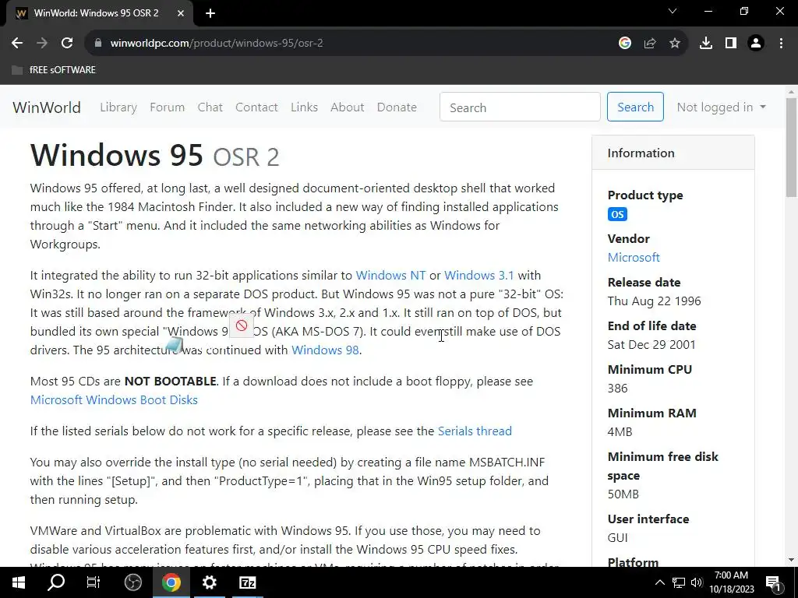This screenshot has width=798, height=598.
Task: Expand the Not logged in dropdown
Action: click(721, 107)
